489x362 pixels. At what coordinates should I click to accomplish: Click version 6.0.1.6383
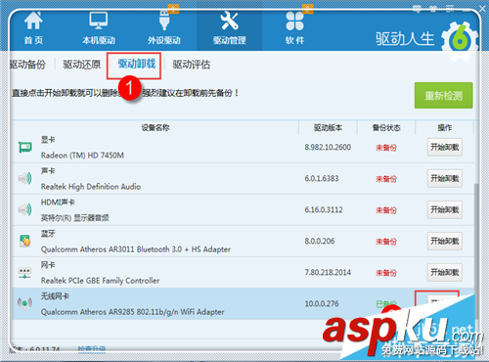[x=322, y=178]
